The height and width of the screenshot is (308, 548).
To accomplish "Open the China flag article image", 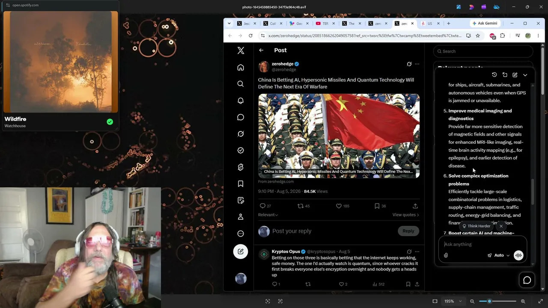I will pyautogui.click(x=339, y=136).
